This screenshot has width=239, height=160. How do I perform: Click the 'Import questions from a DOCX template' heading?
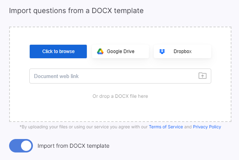tap(76, 10)
